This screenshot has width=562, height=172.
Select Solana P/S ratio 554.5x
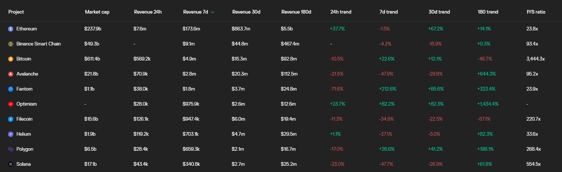point(534,164)
